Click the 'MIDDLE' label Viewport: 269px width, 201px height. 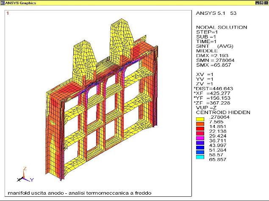[x=207, y=51]
